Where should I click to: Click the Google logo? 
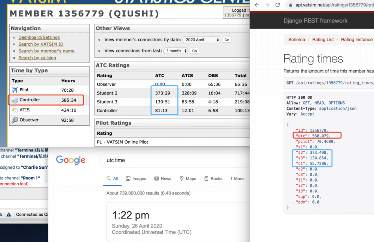71,160
